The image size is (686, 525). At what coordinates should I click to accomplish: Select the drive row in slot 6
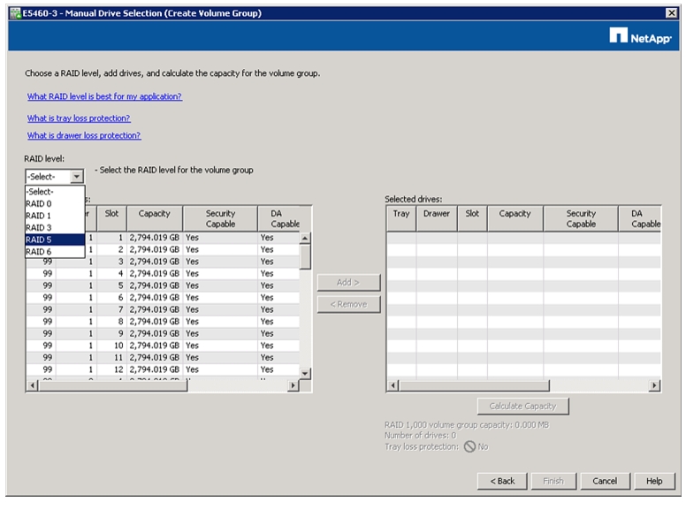(163, 298)
